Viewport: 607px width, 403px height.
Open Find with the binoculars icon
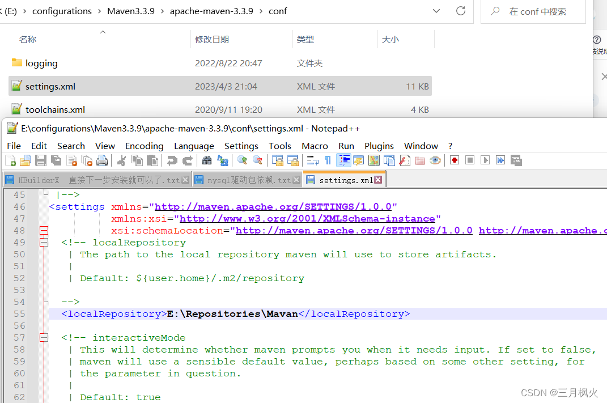(x=207, y=160)
